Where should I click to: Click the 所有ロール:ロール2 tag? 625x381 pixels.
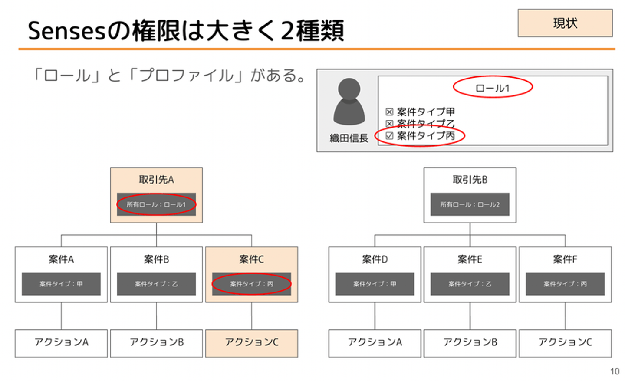click(470, 204)
